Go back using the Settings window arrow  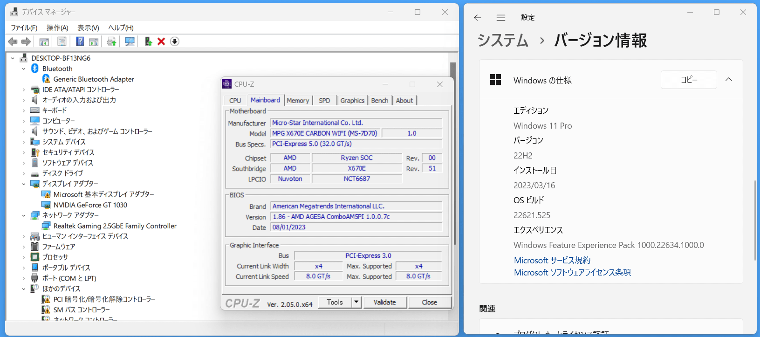pos(477,18)
